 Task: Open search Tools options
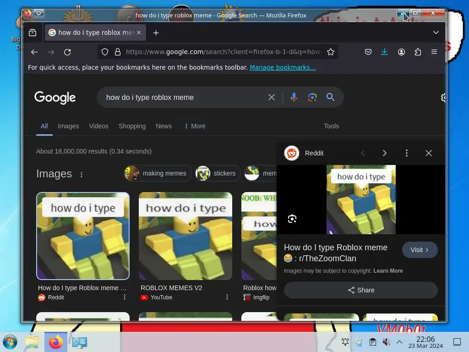(332, 126)
